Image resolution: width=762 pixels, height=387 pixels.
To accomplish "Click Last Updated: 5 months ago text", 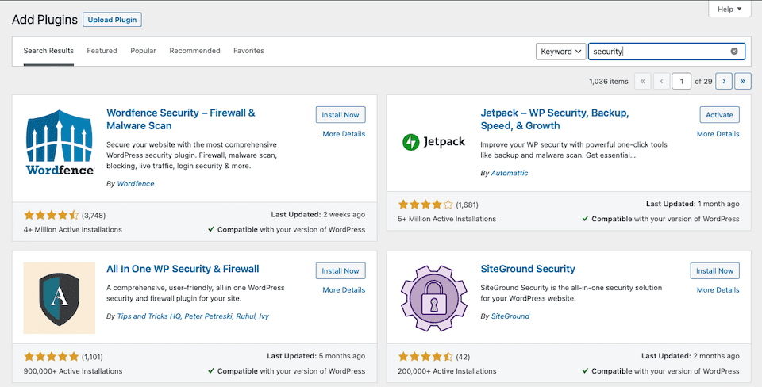I will pyautogui.click(x=316, y=356).
